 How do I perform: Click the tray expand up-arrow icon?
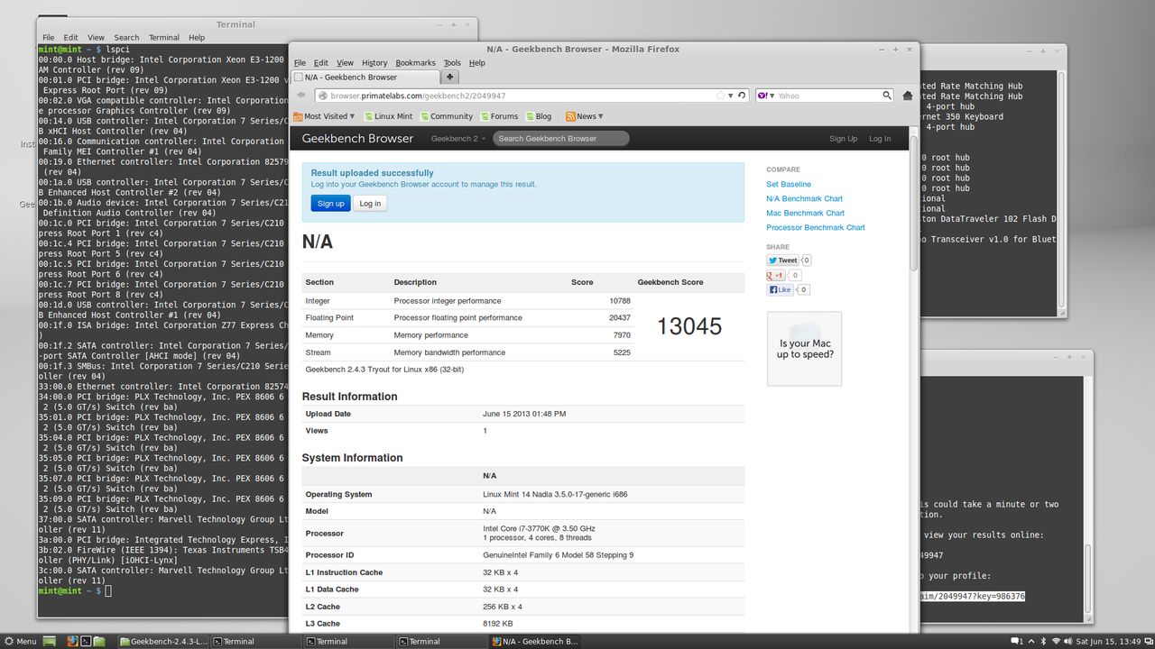pyautogui.click(x=1031, y=642)
